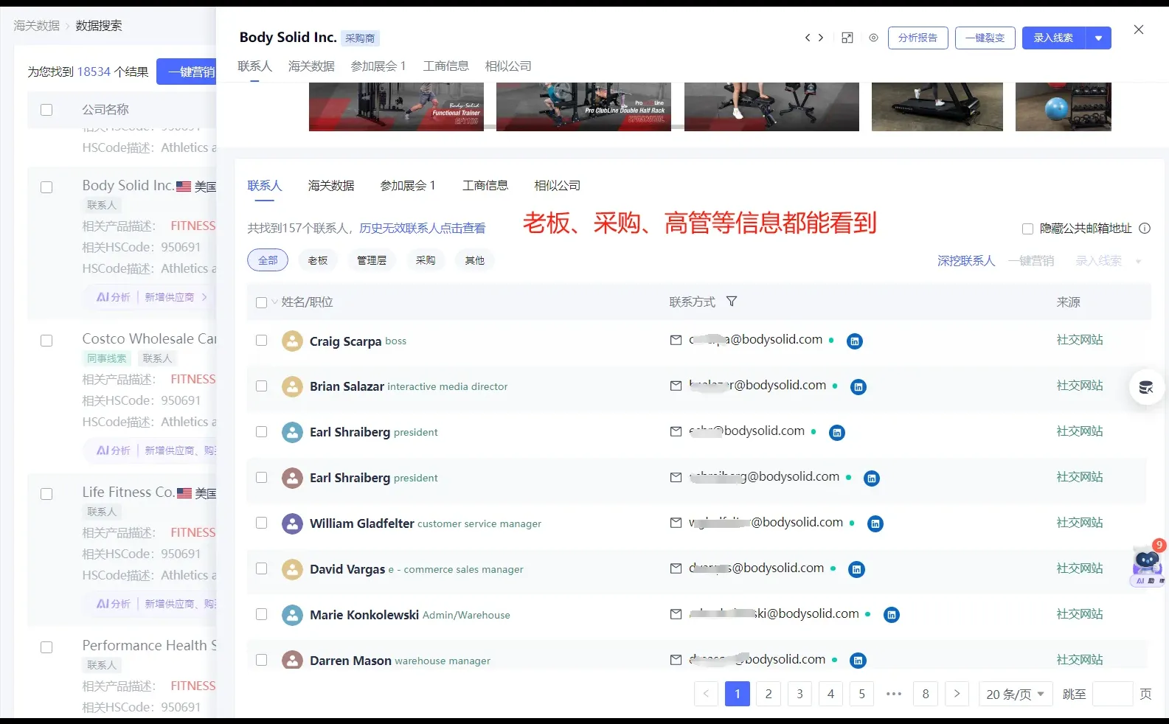This screenshot has height=724, width=1169.
Task: Select top 海关数据 tab under company name
Action: click(311, 66)
